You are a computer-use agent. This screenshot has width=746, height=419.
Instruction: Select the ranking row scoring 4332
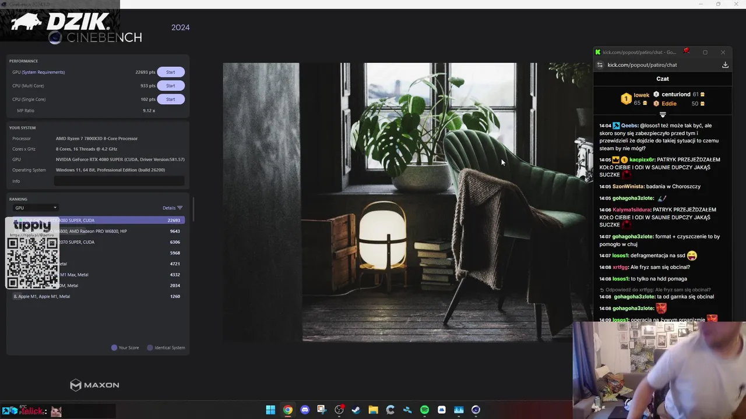[x=98, y=275]
